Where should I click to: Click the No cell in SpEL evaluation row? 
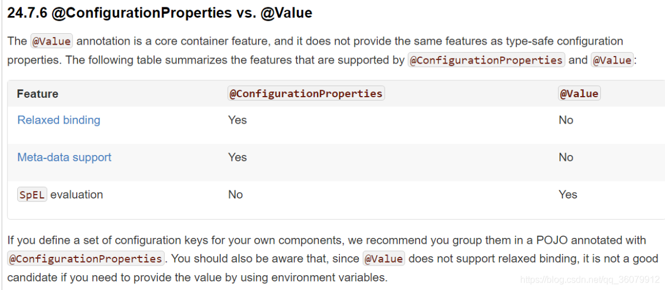click(235, 194)
